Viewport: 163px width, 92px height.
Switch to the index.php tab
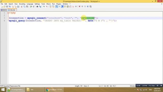12,10
